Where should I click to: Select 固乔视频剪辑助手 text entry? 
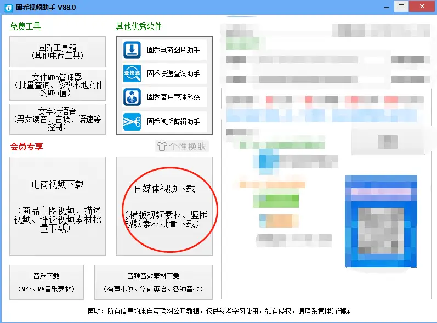[x=173, y=122]
